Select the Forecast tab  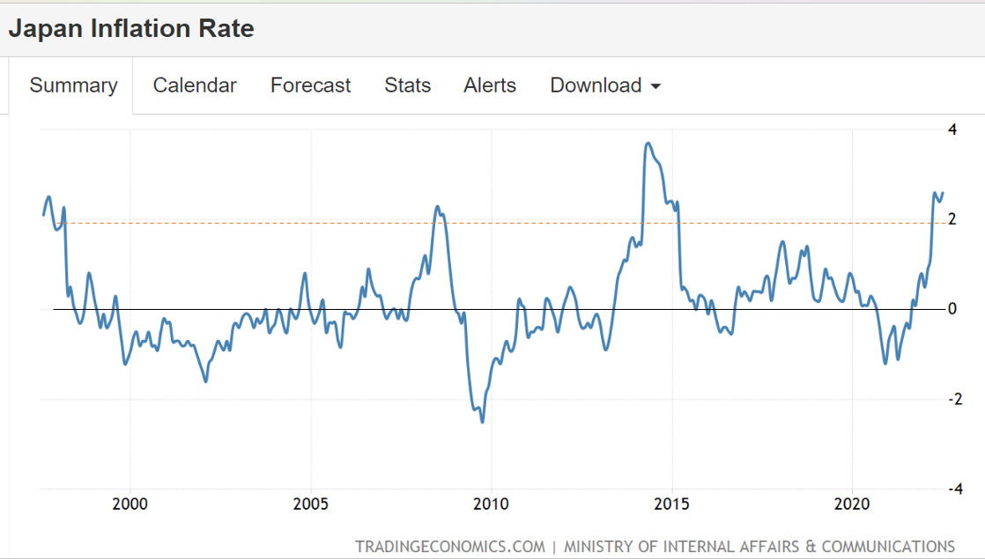(x=310, y=85)
